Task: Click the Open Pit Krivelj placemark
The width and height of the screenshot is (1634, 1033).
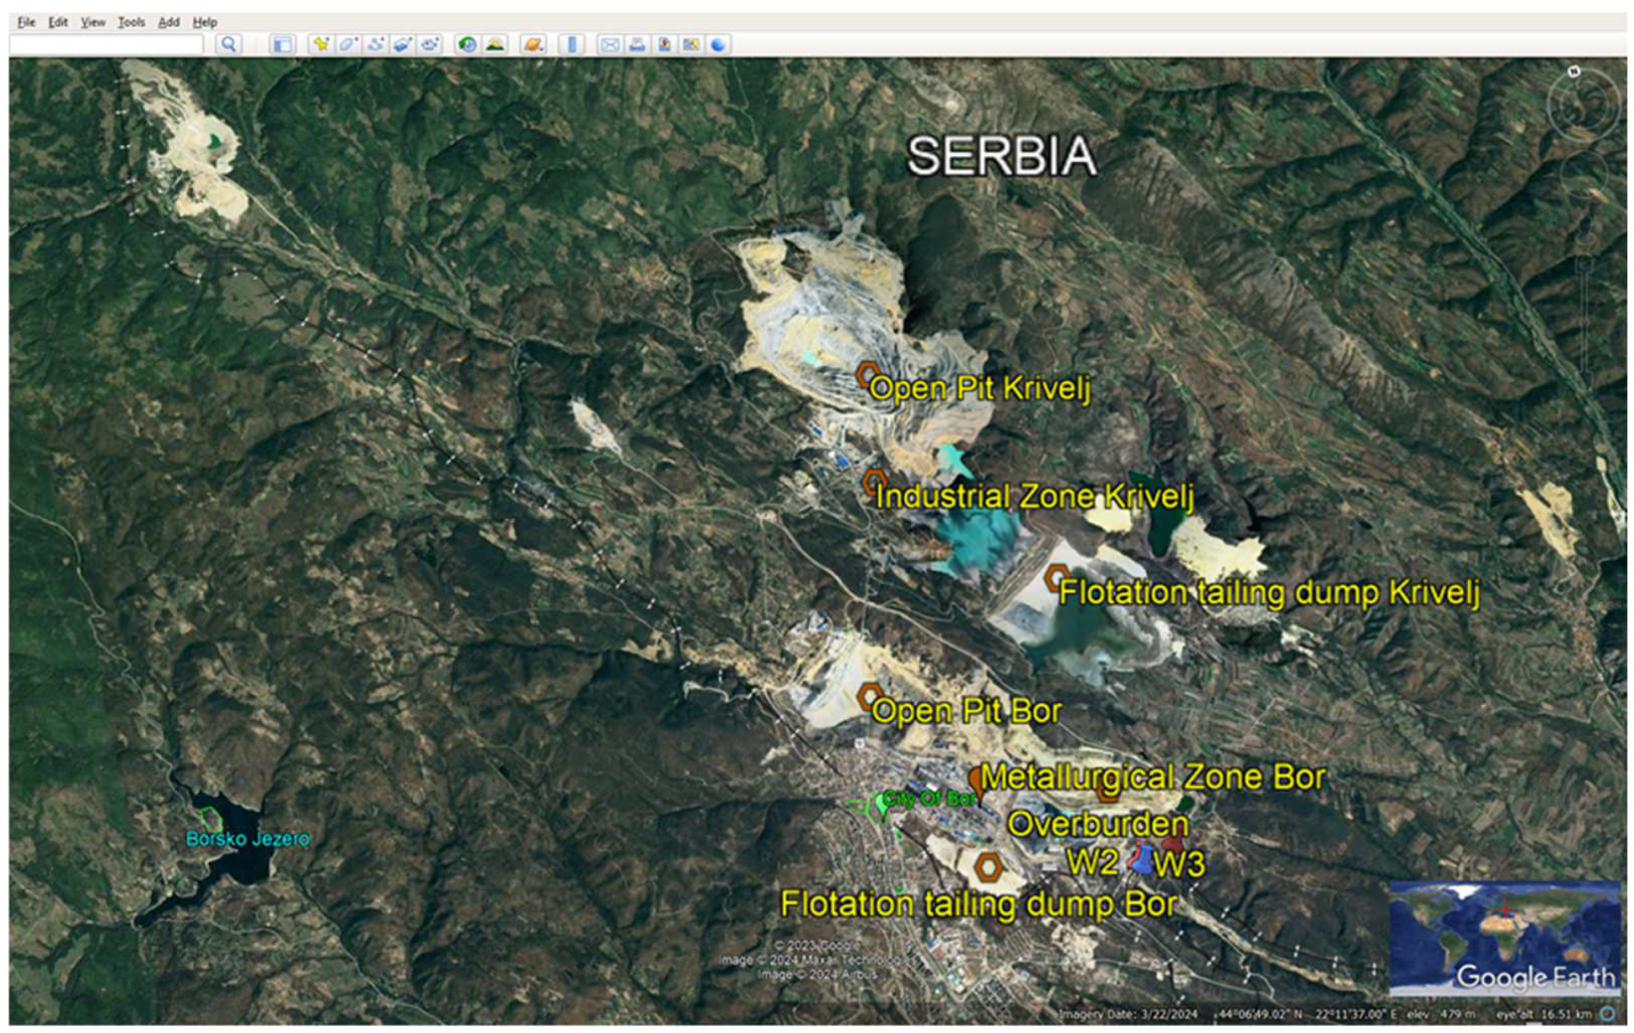Action: click(866, 375)
